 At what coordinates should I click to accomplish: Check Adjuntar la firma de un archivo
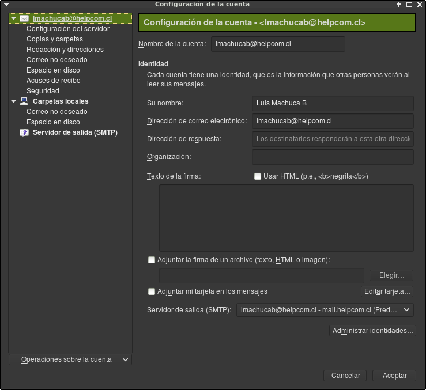pyautogui.click(x=152, y=260)
